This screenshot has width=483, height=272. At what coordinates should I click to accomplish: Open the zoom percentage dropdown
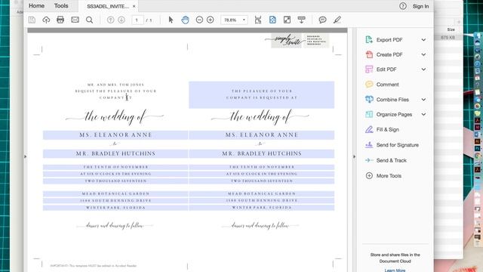tap(244, 20)
